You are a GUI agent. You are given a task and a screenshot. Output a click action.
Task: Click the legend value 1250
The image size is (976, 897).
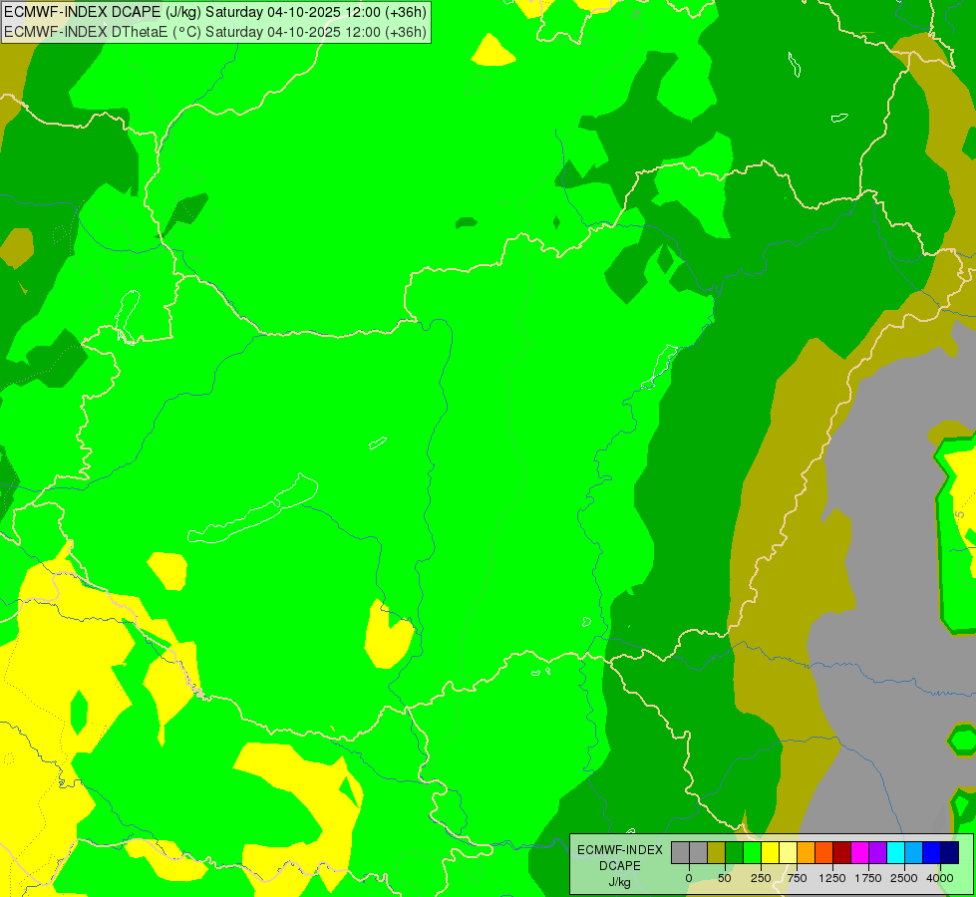pos(832,878)
